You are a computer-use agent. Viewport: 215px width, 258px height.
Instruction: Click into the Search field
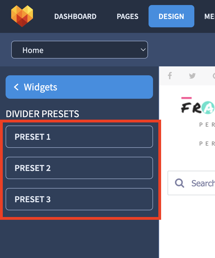191,183
